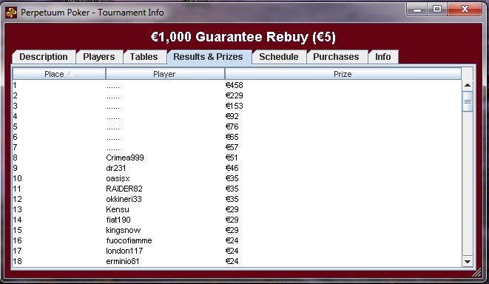Select the Results & Prizes tab
The image size is (489, 284).
tap(209, 57)
